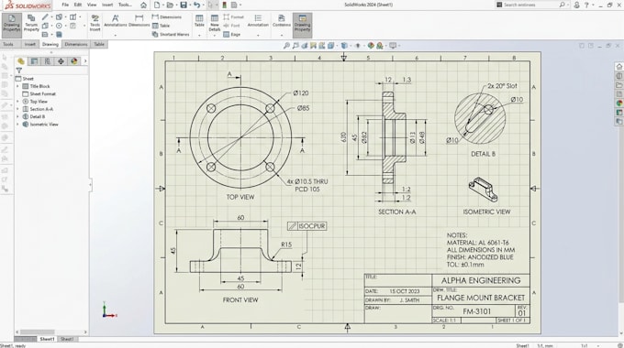Viewport: 624px width, 348px height.
Task: Open the File menu
Action: pyautogui.click(x=65, y=5)
